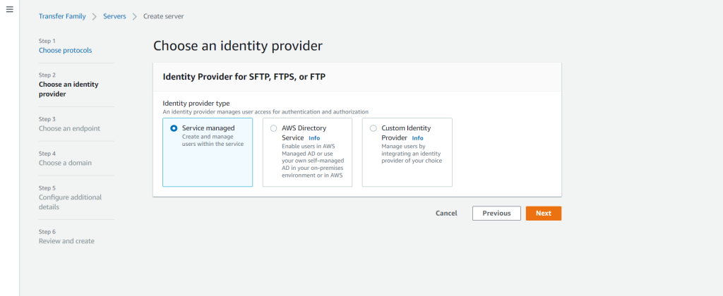Screen dimensions: 723x296
Task: Go to Transfer Family breadcrumb
Action: (62, 16)
